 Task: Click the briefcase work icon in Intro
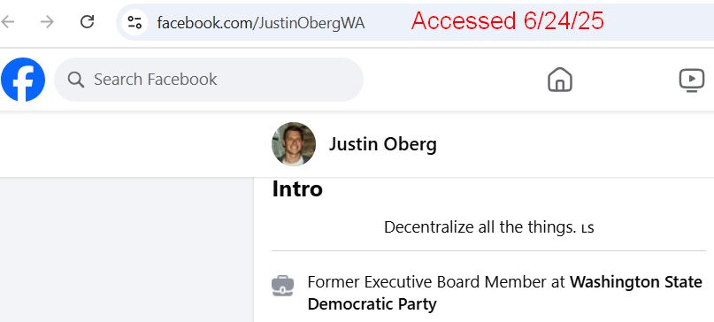click(x=282, y=286)
